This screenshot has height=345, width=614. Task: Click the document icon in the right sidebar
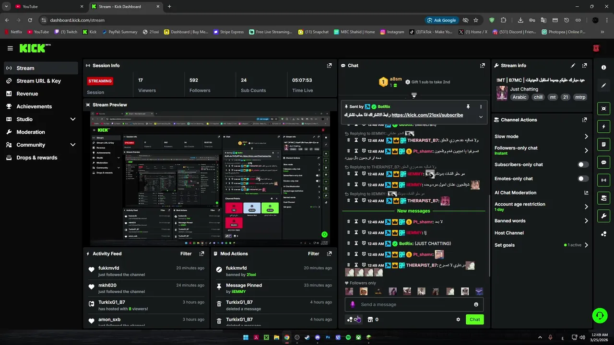[603, 144]
